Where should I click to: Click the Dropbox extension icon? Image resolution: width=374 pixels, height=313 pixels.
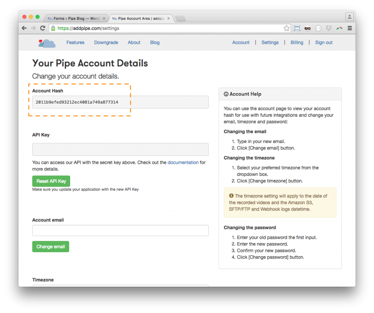click(x=329, y=28)
